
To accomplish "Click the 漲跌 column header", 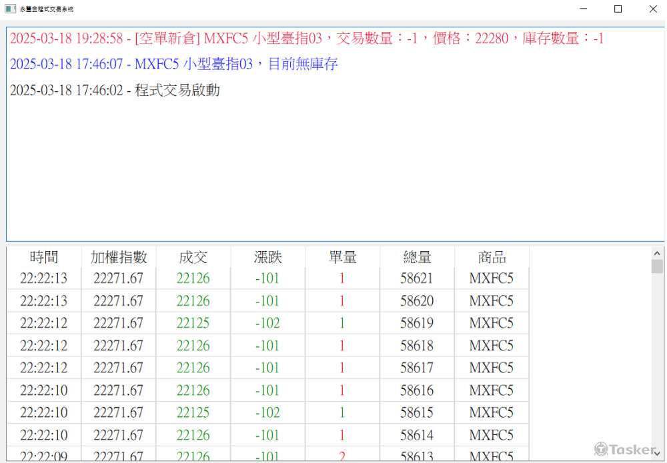I will tap(268, 257).
